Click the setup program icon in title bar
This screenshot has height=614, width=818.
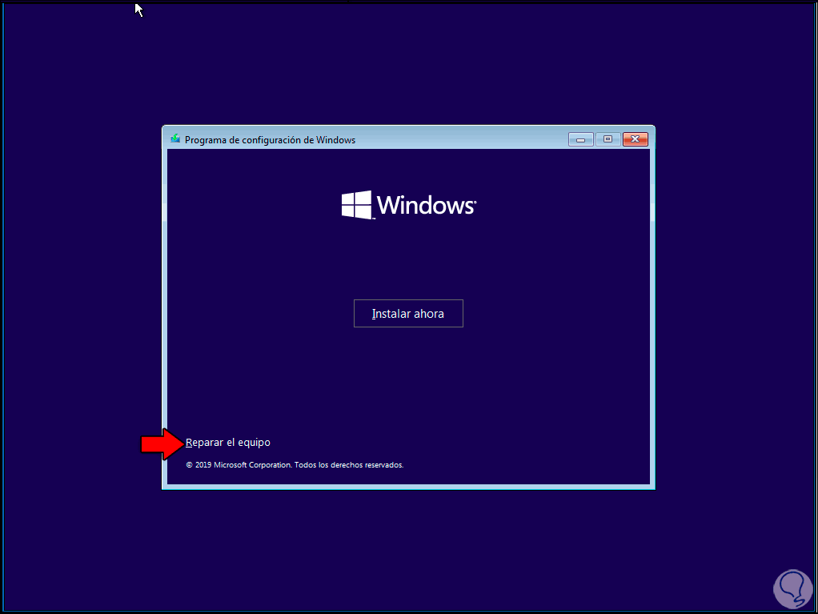point(175,138)
